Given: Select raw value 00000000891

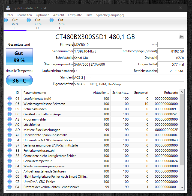Looking at the screenshot, I should click(x=166, y=109).
